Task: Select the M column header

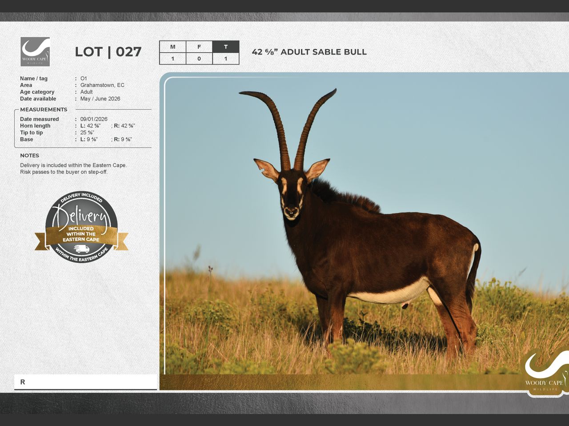Action: click(172, 47)
